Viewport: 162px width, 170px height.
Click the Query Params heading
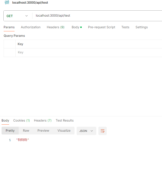click(14, 36)
